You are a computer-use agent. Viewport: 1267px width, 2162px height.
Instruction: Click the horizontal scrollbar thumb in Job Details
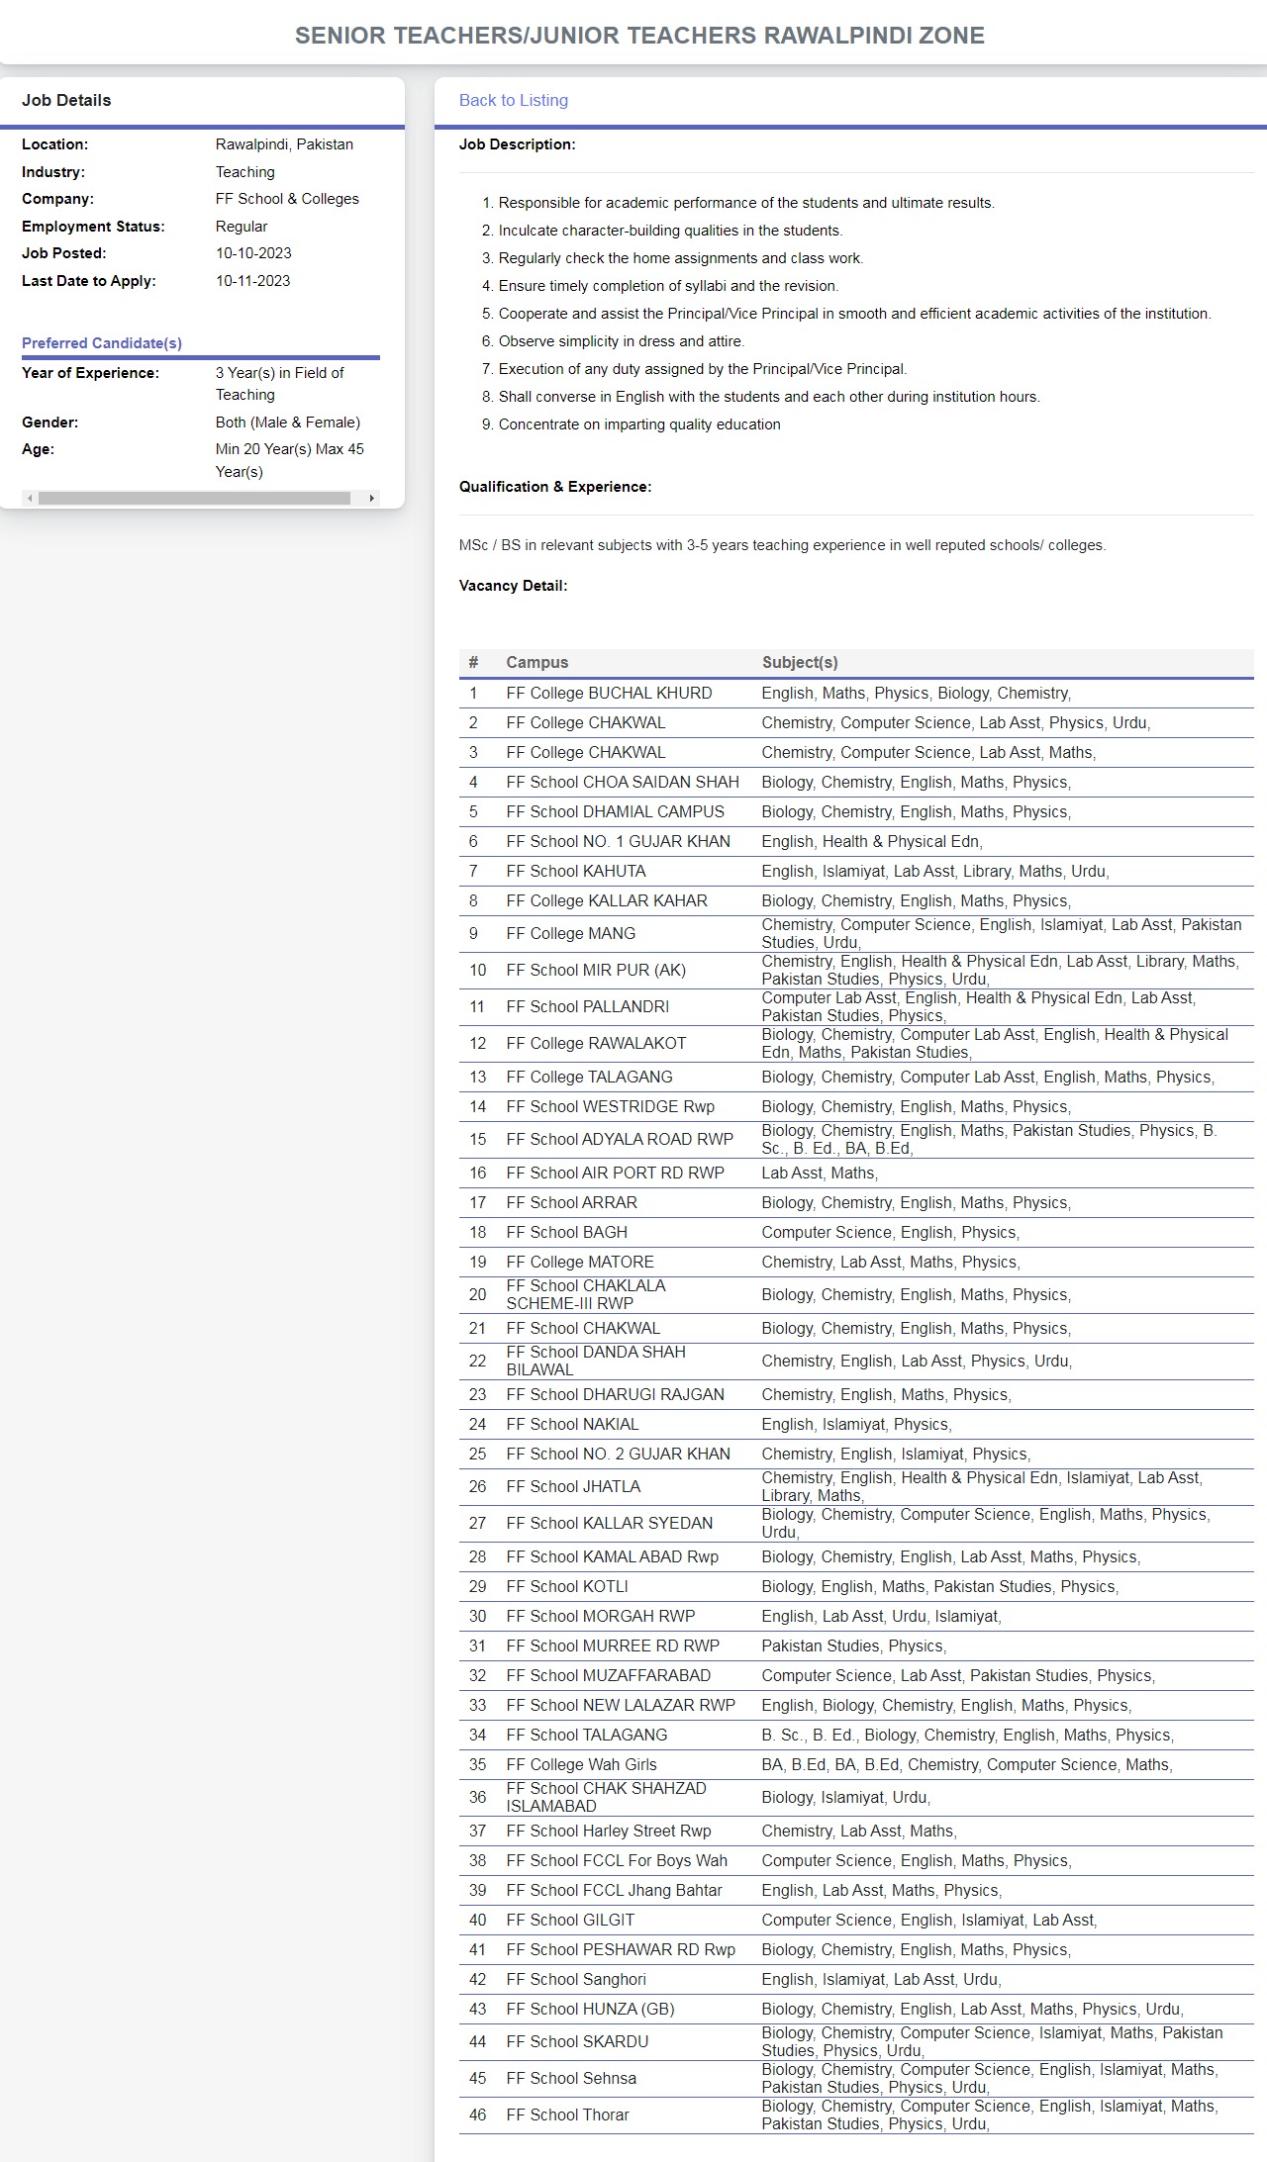point(194,499)
